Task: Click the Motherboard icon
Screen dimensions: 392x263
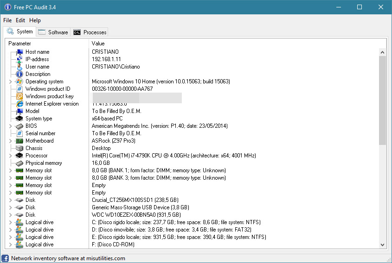Action: pos(19,141)
